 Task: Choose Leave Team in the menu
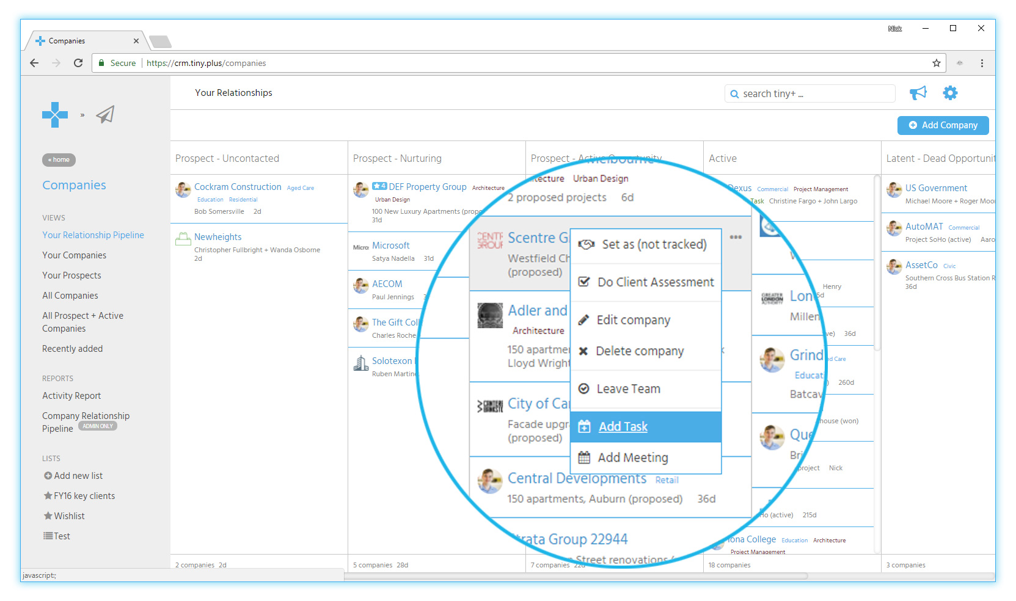[646, 389]
